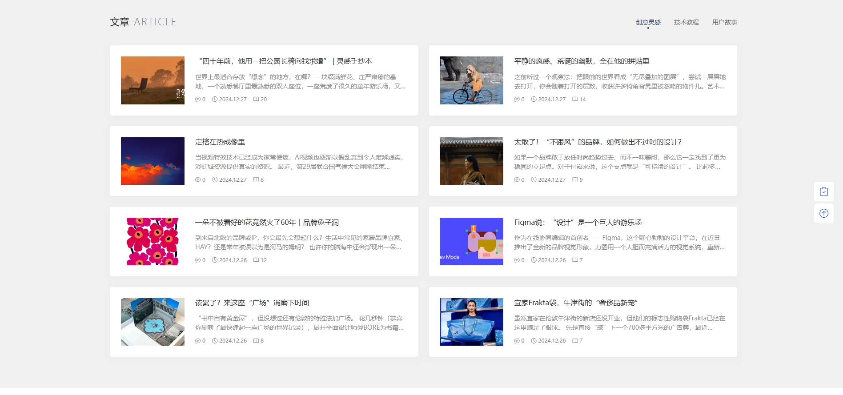This screenshot has height=395, width=843.
Task: Click the pop-up book plaza thumbnail
Action: (153, 322)
